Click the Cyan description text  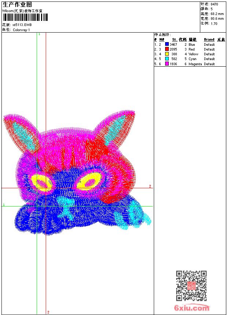point(193,59)
